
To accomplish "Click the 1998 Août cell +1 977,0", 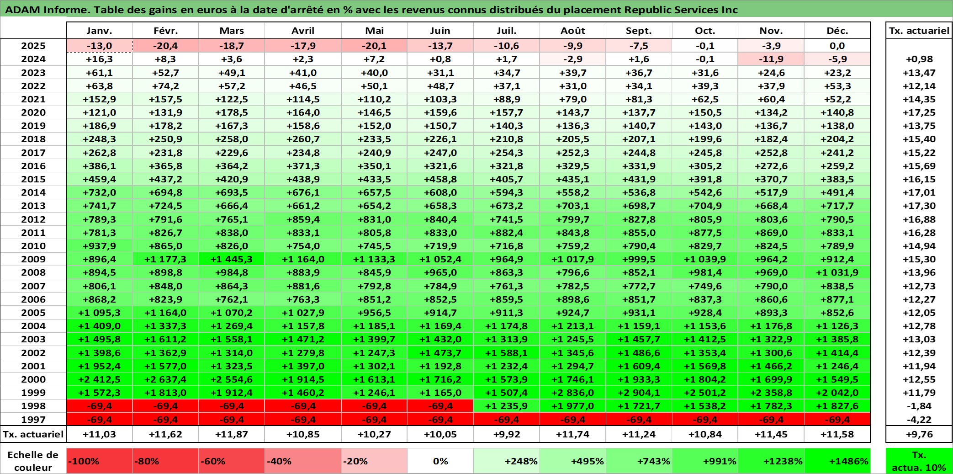I will (573, 406).
